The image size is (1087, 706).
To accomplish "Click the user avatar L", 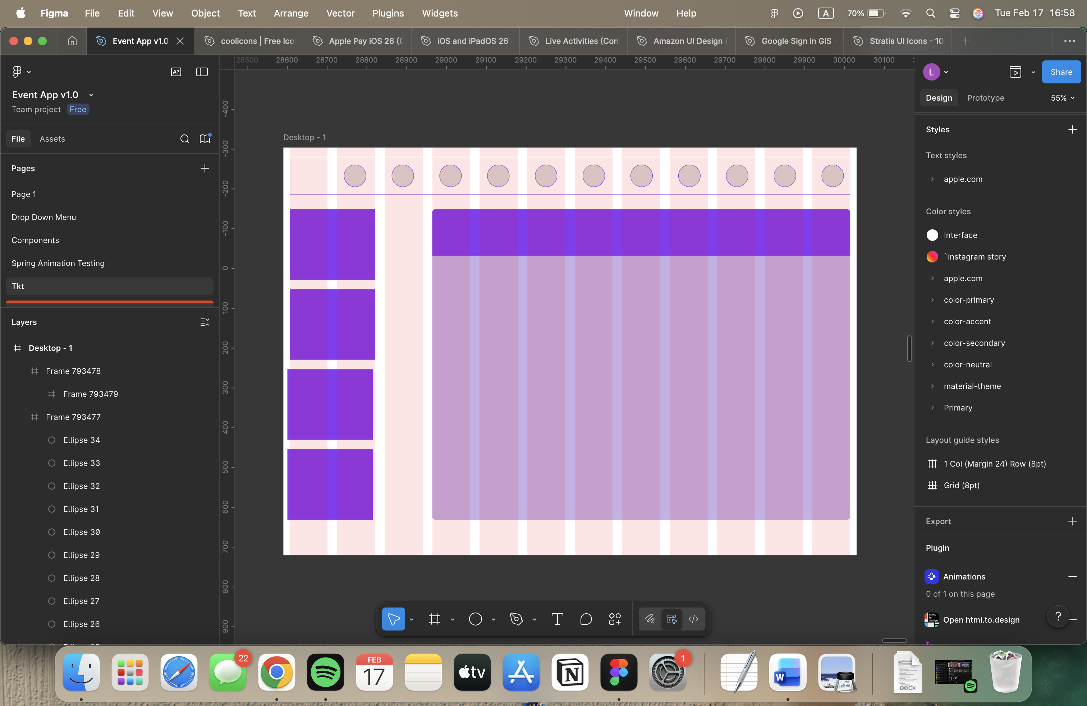I will pyautogui.click(x=931, y=72).
